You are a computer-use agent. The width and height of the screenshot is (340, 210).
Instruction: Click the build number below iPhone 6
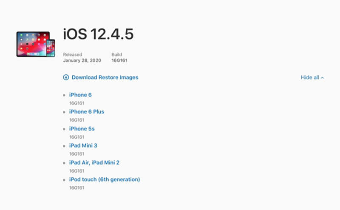(x=76, y=103)
